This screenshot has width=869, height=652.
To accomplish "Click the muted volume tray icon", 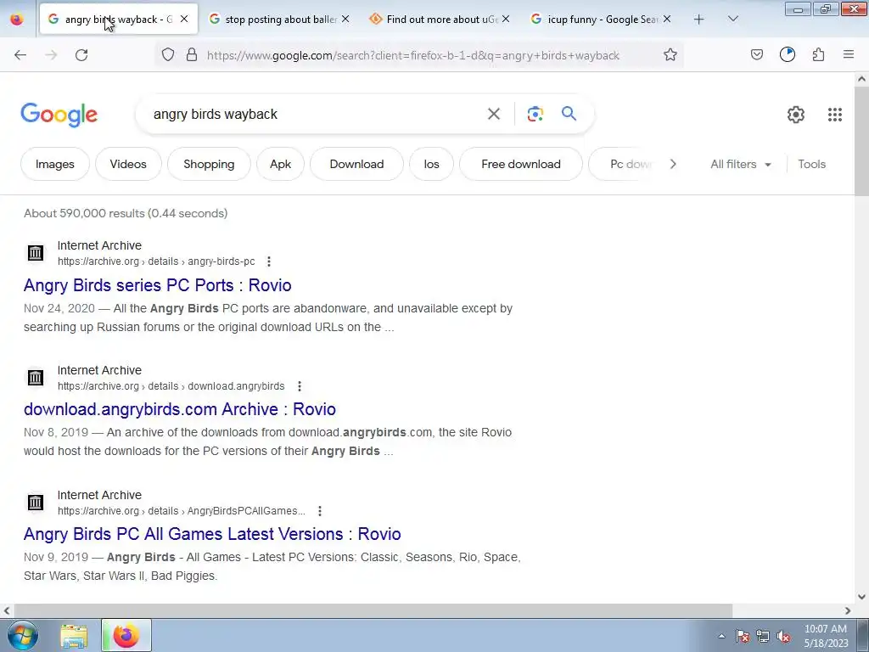I will pyautogui.click(x=783, y=636).
